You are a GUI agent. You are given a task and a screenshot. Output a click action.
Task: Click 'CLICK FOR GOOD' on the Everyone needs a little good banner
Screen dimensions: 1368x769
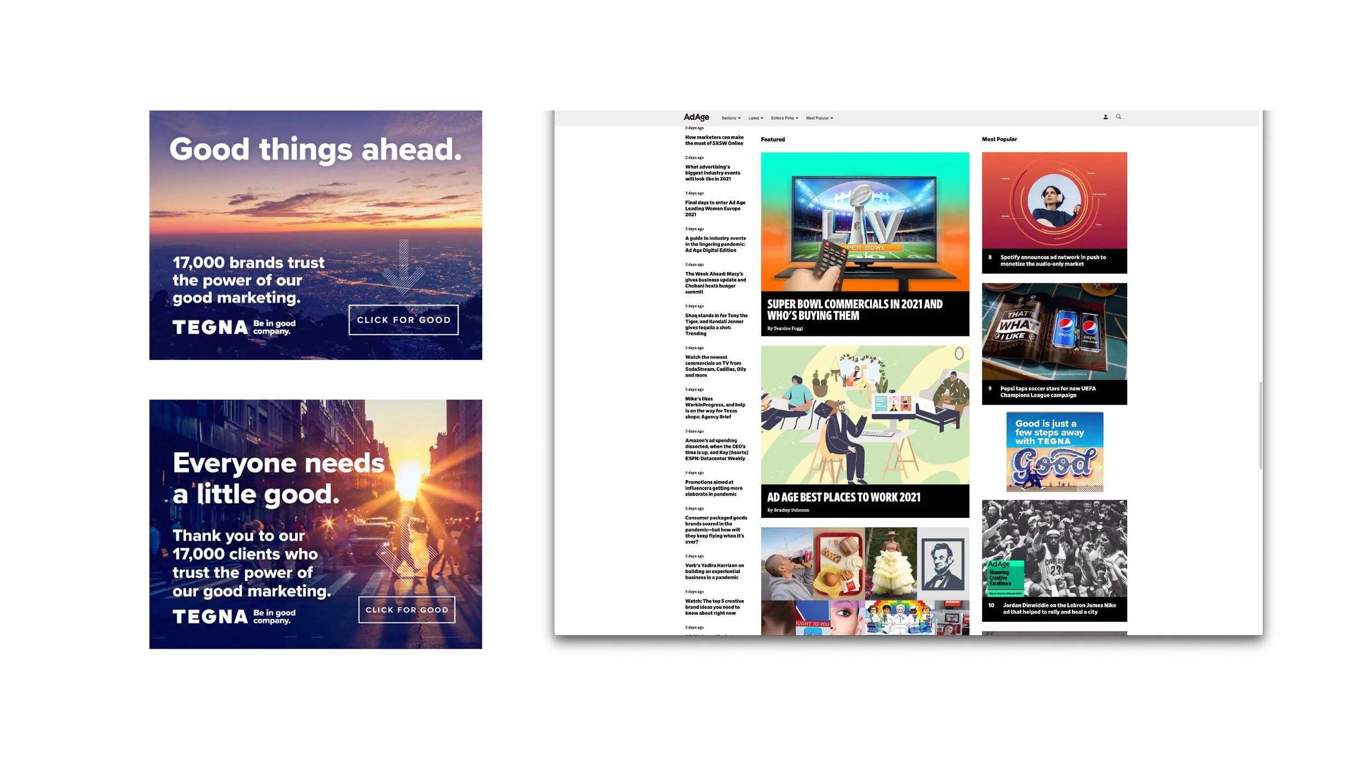[x=407, y=610]
